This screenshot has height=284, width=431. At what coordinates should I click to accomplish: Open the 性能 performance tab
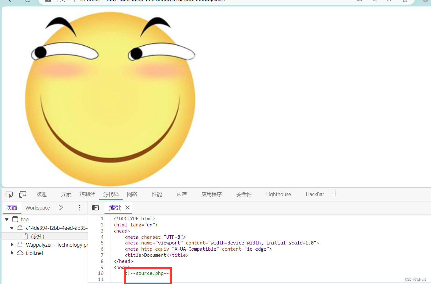(x=157, y=194)
